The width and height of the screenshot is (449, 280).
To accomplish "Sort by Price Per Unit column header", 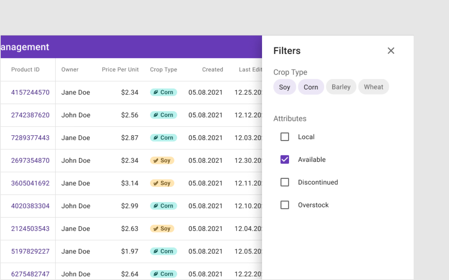I will [x=120, y=70].
